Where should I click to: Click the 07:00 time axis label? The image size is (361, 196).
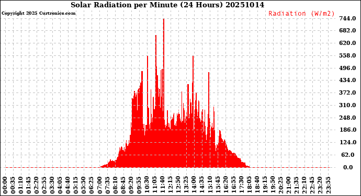coord(100,185)
